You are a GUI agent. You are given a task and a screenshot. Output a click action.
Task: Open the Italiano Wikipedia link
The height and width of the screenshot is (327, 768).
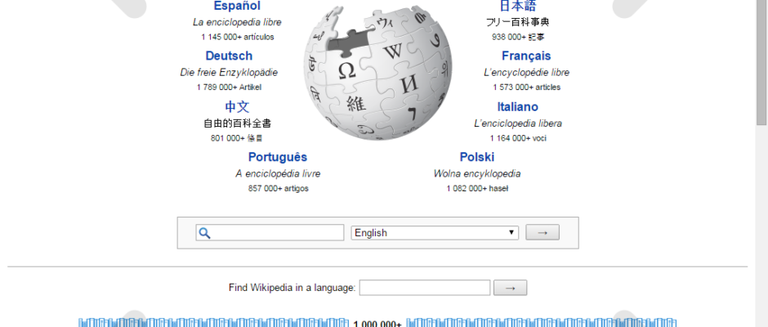click(x=518, y=106)
